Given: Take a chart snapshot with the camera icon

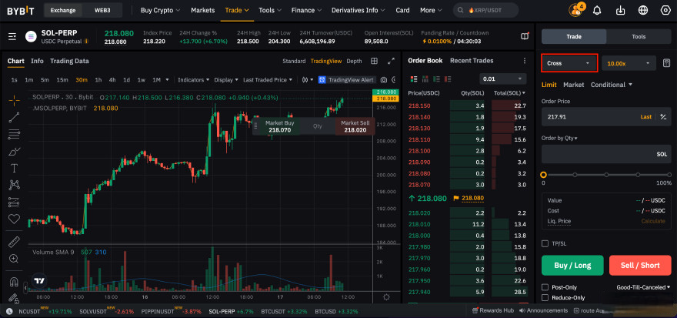Looking at the screenshot, I should tap(383, 80).
